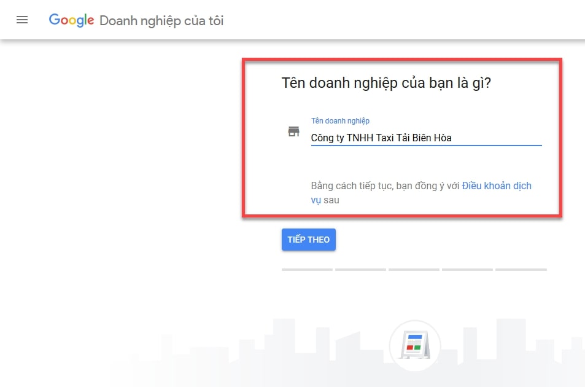Open the hamburger main menu
Image resolution: width=585 pixels, height=387 pixels.
pos(22,20)
